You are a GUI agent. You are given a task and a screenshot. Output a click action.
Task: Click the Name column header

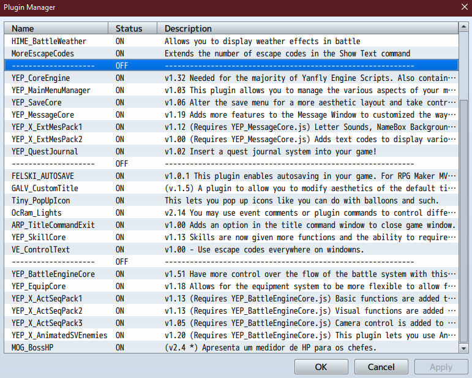tap(56, 29)
